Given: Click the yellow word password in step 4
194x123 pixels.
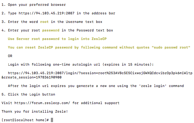Looking at the screenshot, I should click(x=51, y=30).
